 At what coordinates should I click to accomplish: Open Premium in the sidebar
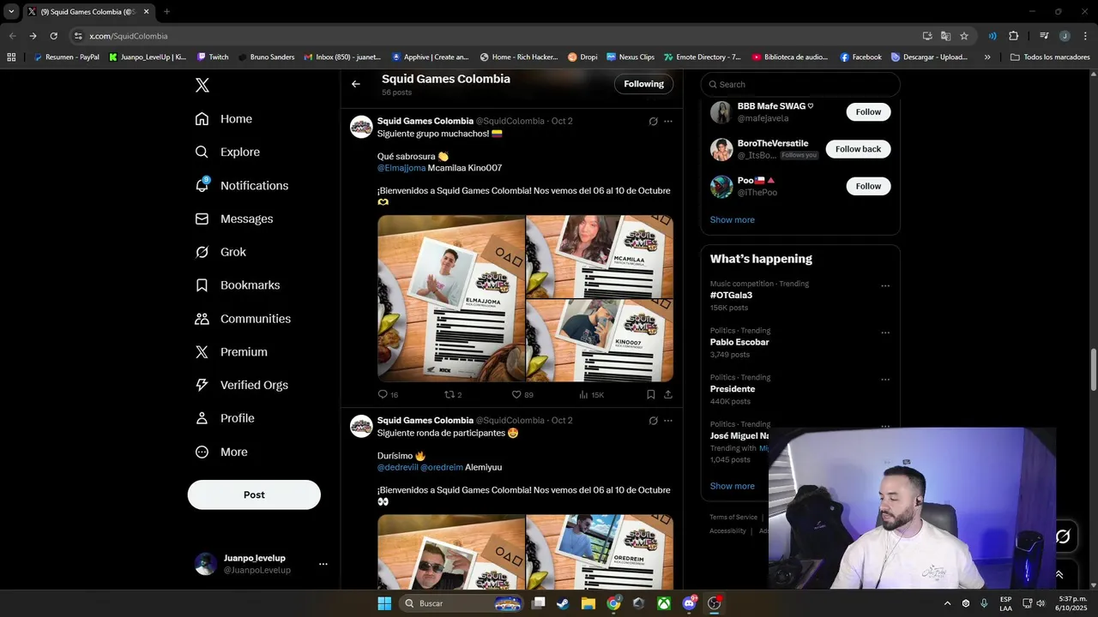point(231,352)
